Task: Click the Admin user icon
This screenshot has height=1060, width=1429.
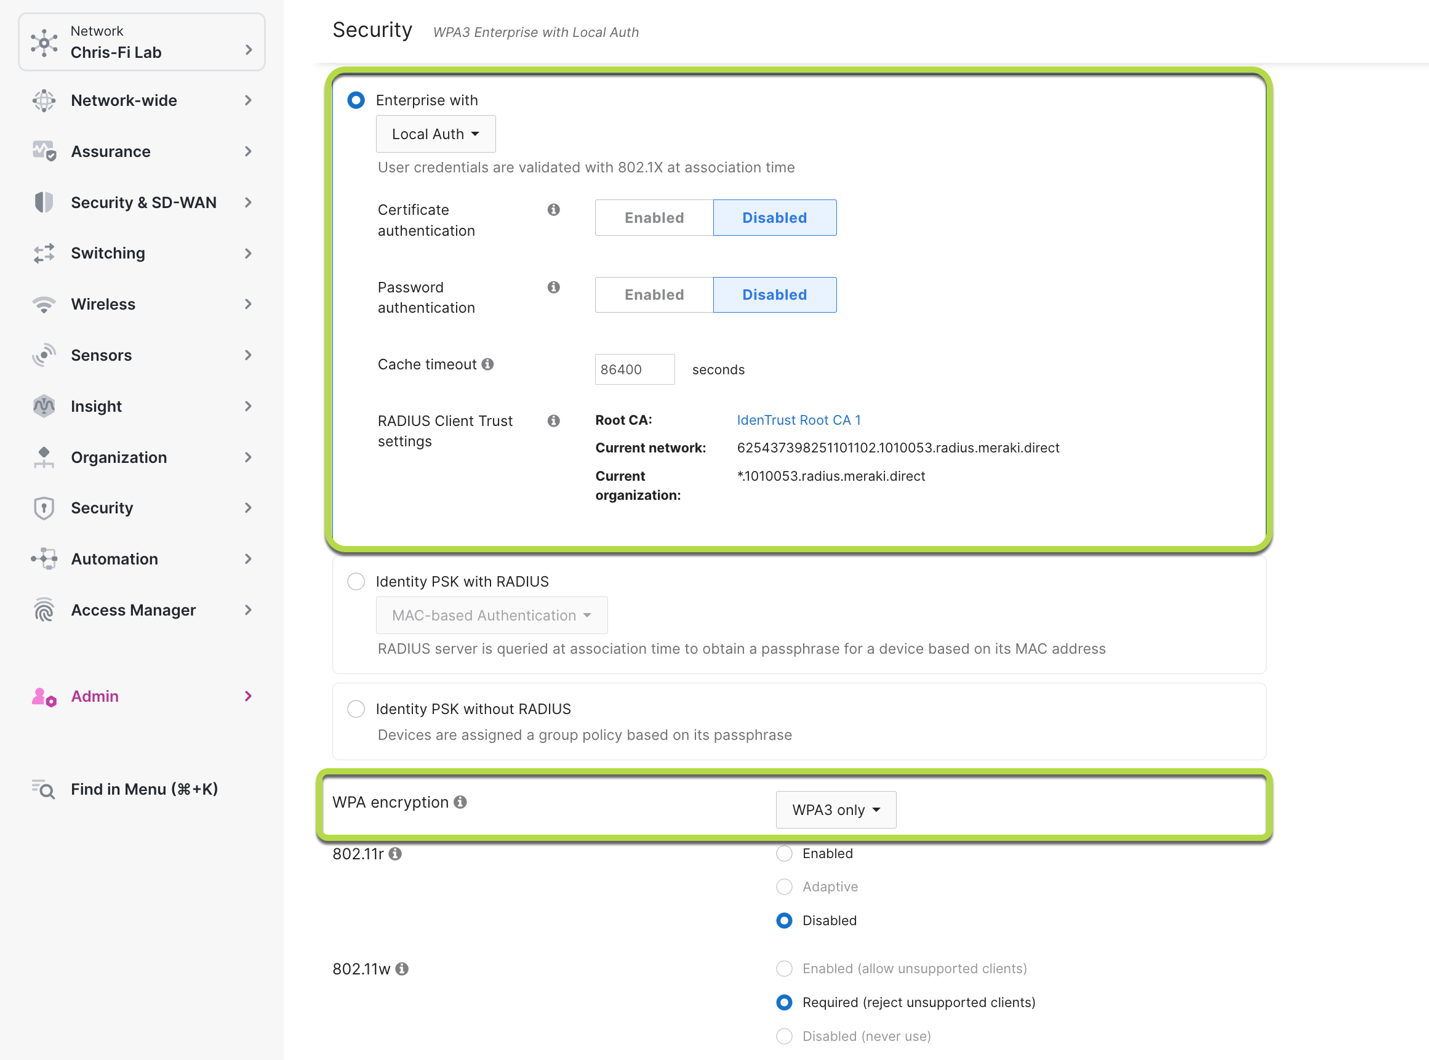Action: click(44, 697)
